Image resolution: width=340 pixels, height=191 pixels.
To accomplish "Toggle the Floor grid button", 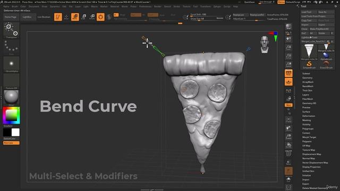I will [288, 82].
